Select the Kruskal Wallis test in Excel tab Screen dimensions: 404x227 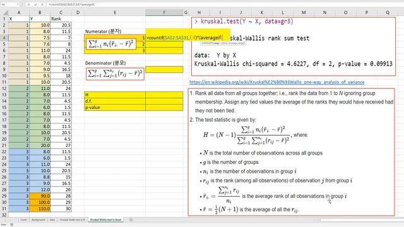point(105,220)
